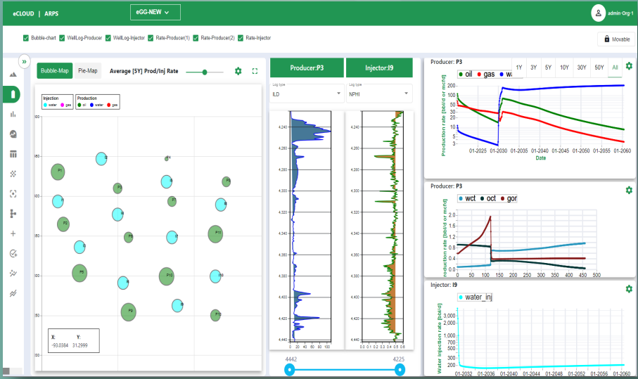The image size is (638, 379).
Task: Uncheck the Bubble-chart checkbox
Action: coord(26,38)
